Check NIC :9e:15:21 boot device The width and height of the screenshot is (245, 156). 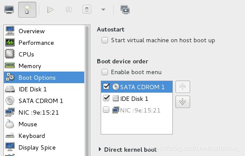pyautogui.click(x=106, y=109)
